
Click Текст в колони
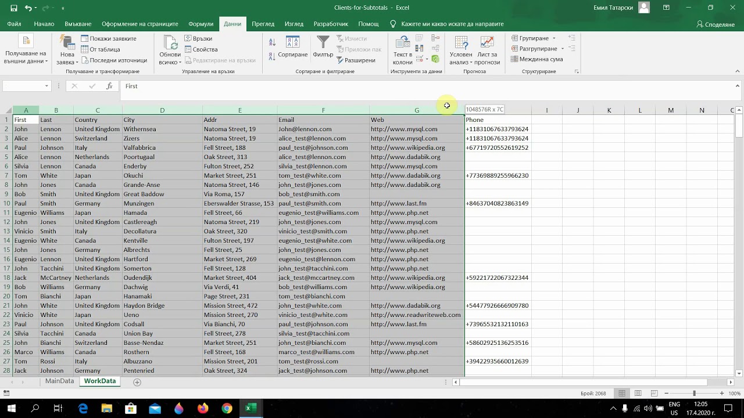[402, 51]
